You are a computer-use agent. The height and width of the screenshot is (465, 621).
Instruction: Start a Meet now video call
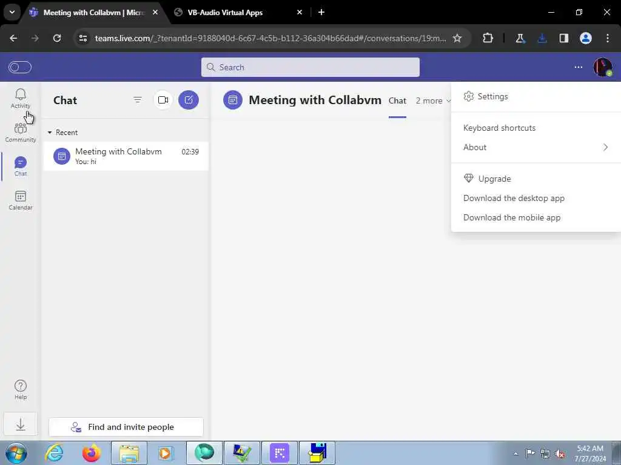click(x=163, y=100)
